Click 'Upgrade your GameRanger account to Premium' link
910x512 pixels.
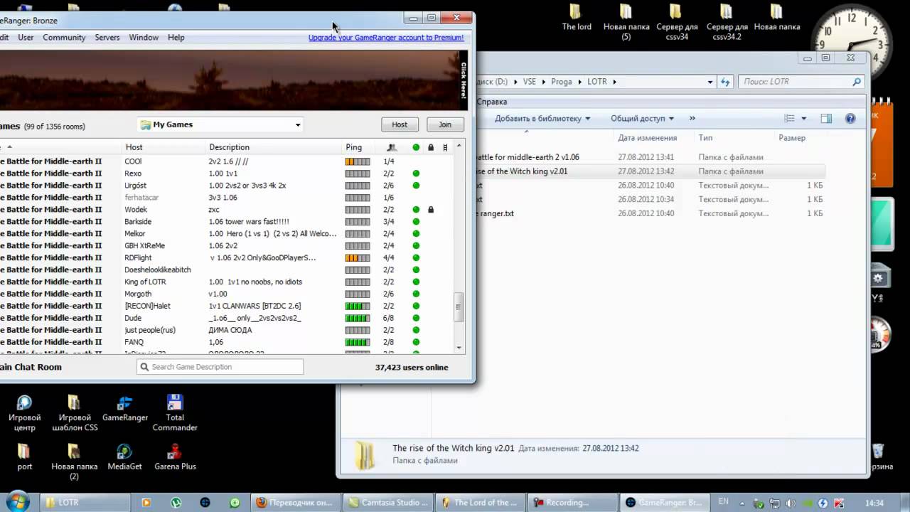pyautogui.click(x=386, y=38)
